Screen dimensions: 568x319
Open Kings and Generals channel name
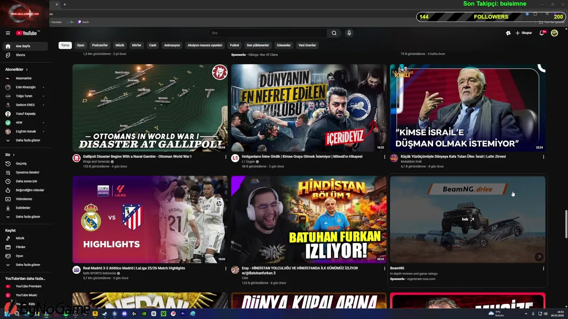tap(96, 162)
